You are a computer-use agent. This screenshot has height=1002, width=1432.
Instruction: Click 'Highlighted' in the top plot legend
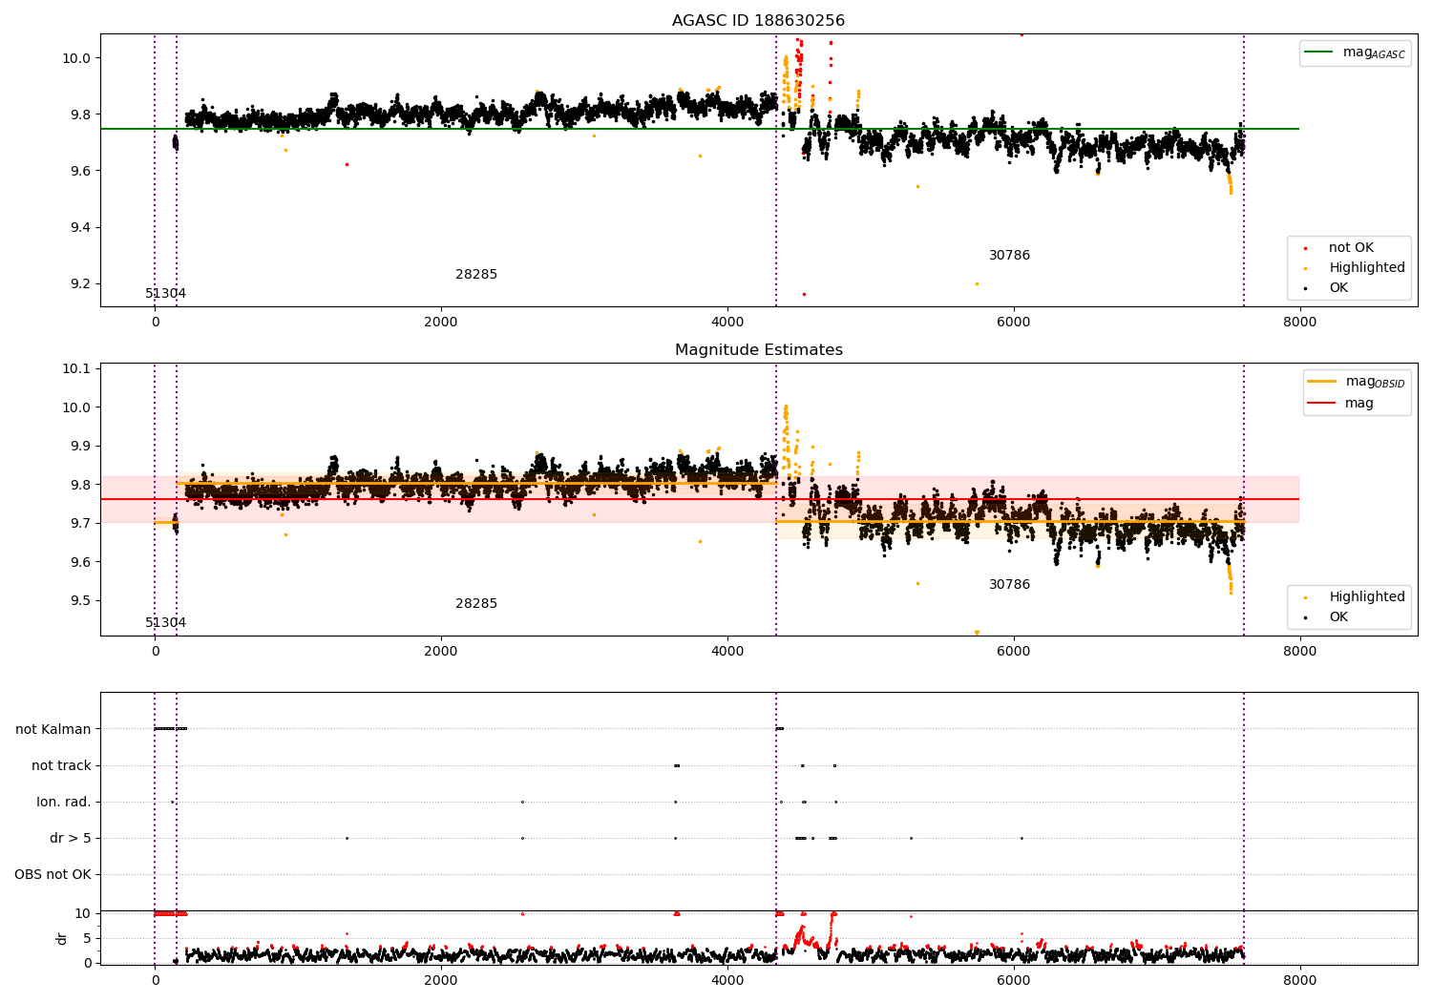coord(1367,268)
